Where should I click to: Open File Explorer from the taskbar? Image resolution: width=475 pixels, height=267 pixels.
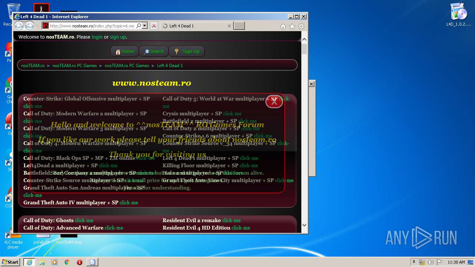tap(42, 262)
